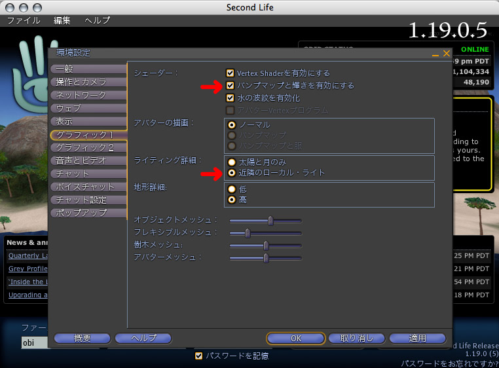Screen dimensions: 499x368
Task: Minimize the 環境設定 preferences dialog
Action: click(x=435, y=55)
